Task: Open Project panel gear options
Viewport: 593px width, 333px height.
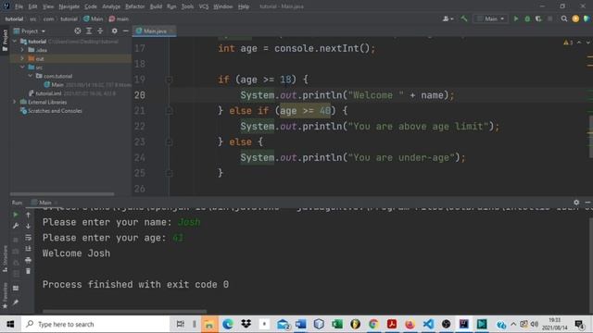Action: coord(114,31)
